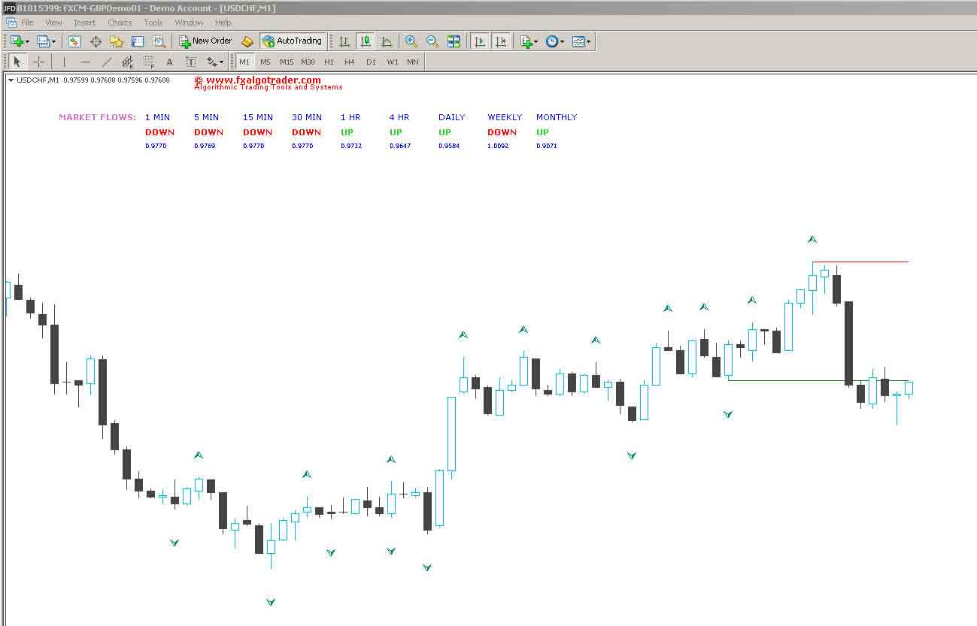977x626 pixels.
Task: Click the New Order button
Action: click(205, 41)
